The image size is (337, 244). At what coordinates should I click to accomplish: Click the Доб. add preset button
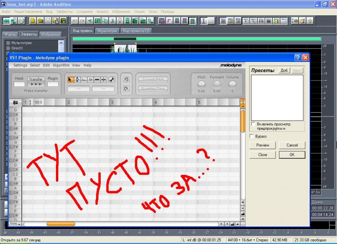[x=284, y=70]
